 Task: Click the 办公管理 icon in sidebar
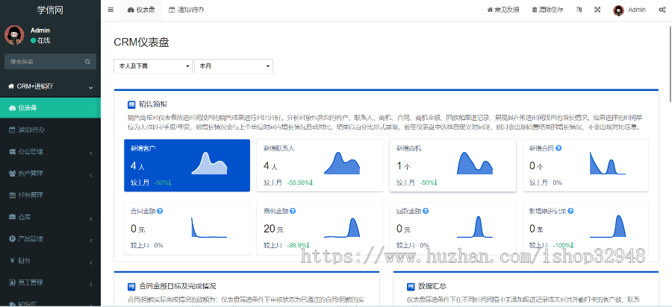tap(12, 152)
